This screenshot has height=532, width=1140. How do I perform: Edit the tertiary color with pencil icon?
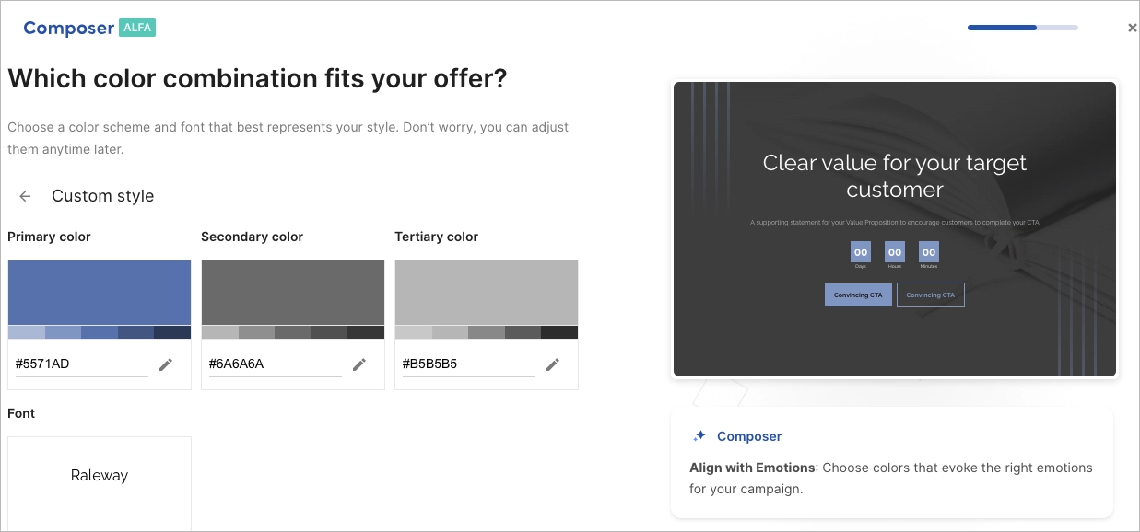pos(553,364)
